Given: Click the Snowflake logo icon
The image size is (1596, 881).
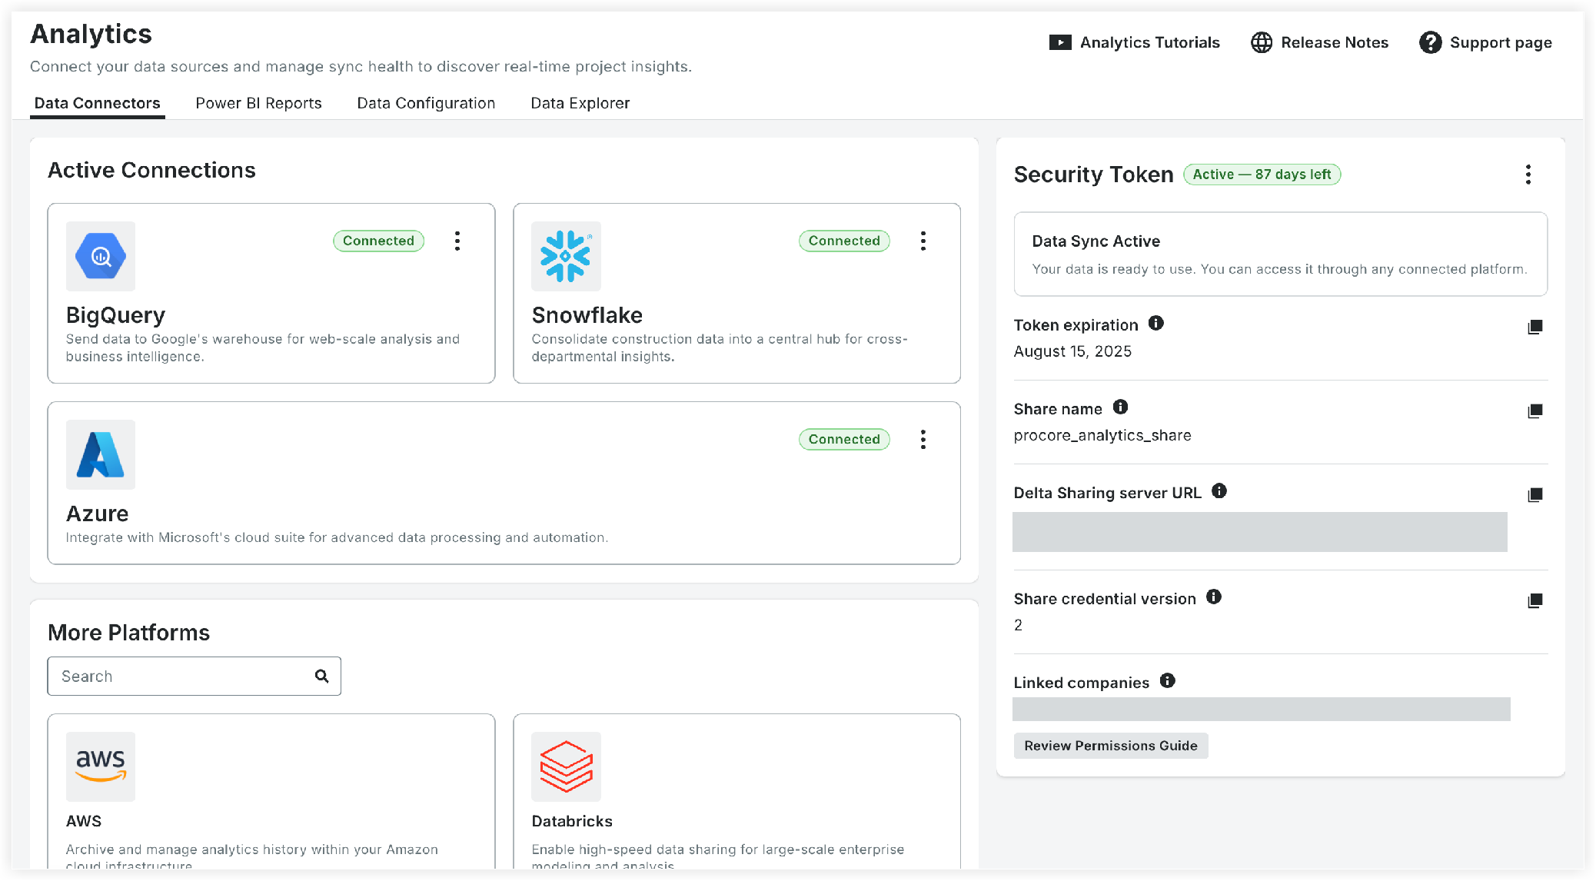Looking at the screenshot, I should [x=566, y=256].
